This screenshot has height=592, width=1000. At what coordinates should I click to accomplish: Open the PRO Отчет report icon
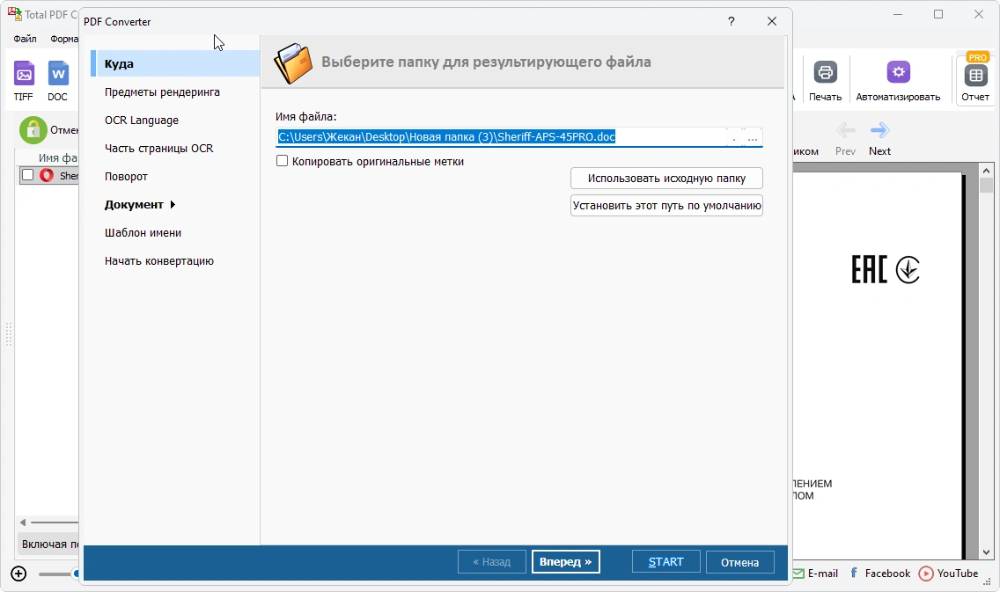point(975,75)
